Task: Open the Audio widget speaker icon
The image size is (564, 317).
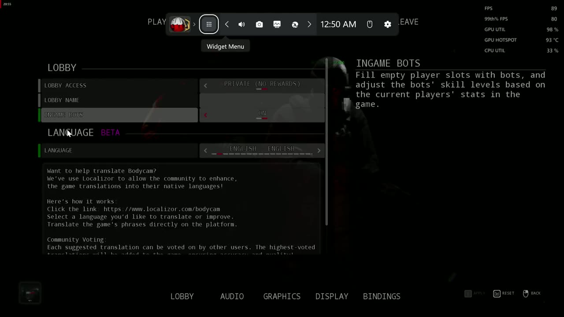Action: pyautogui.click(x=241, y=24)
